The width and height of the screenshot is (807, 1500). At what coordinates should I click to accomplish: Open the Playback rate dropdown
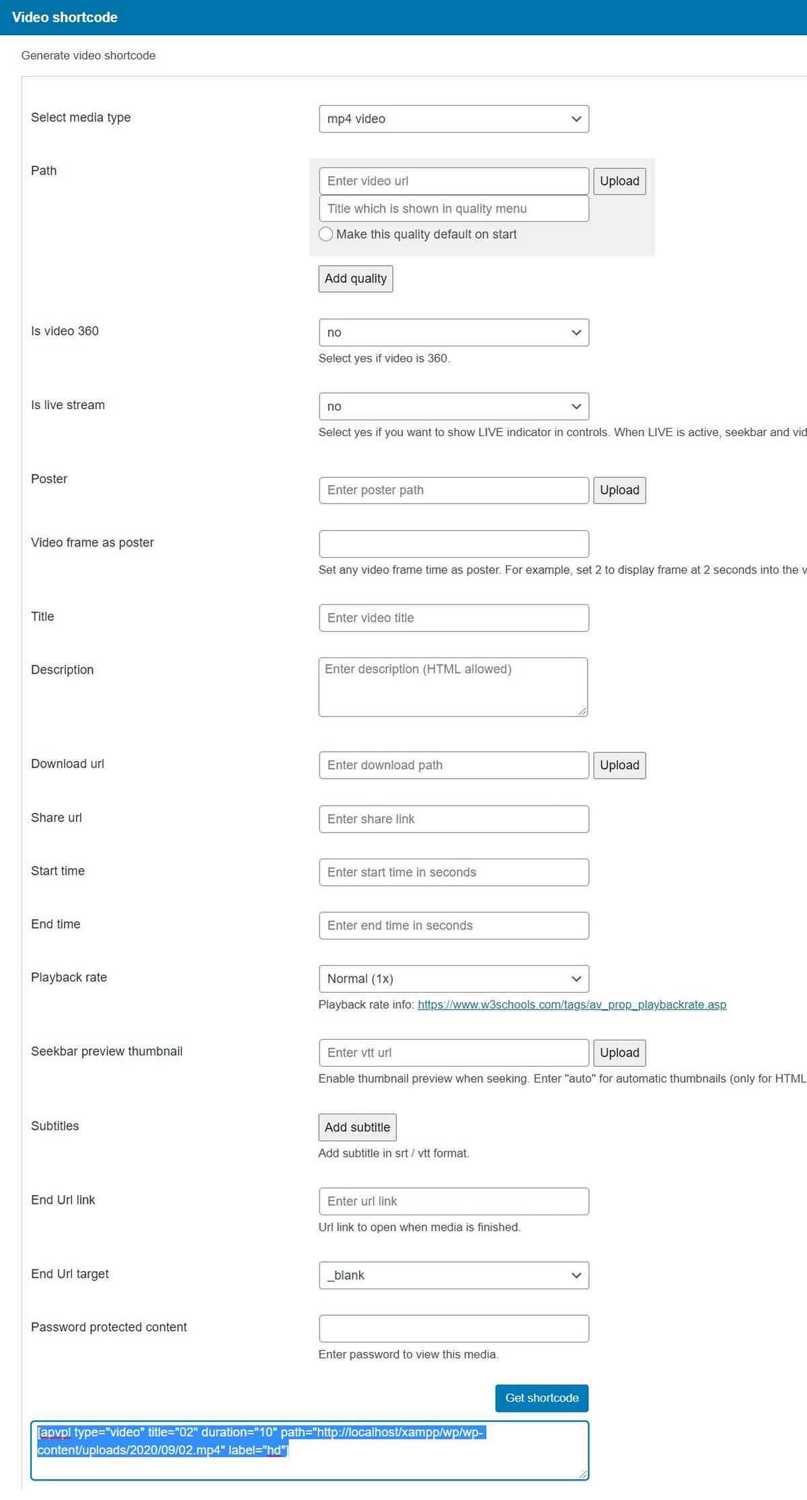coord(454,978)
